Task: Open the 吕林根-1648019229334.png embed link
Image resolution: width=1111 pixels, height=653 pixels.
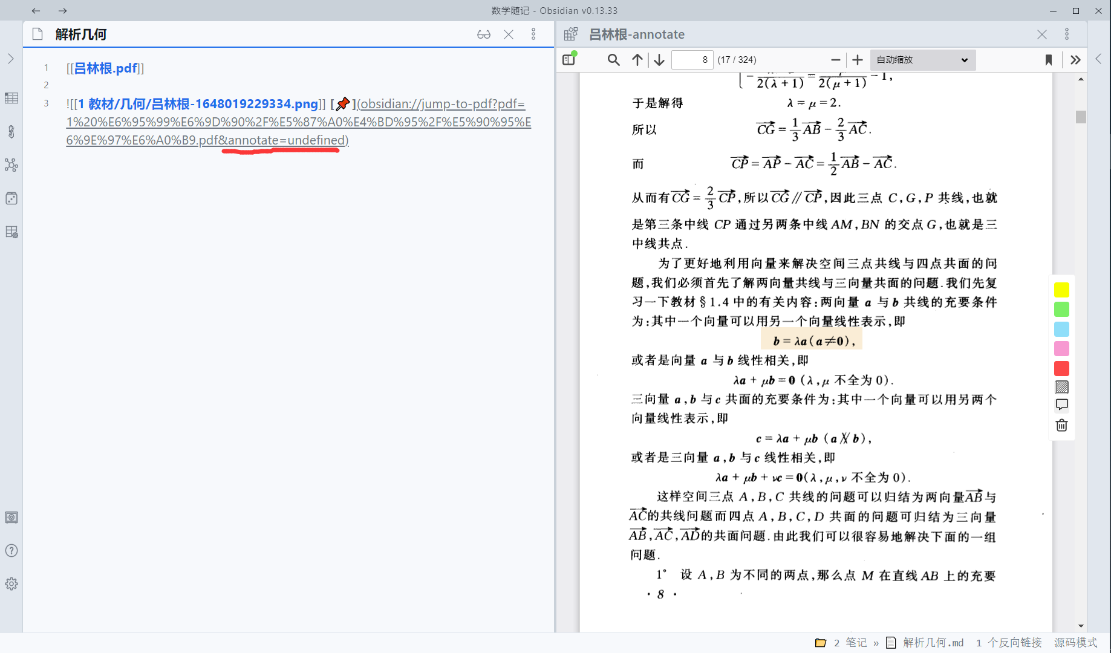Action: [x=198, y=104]
